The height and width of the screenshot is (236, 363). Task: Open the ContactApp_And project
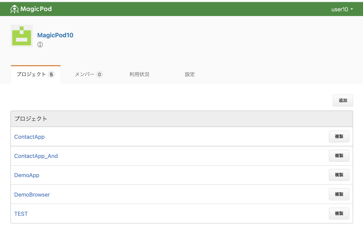pyautogui.click(x=36, y=156)
